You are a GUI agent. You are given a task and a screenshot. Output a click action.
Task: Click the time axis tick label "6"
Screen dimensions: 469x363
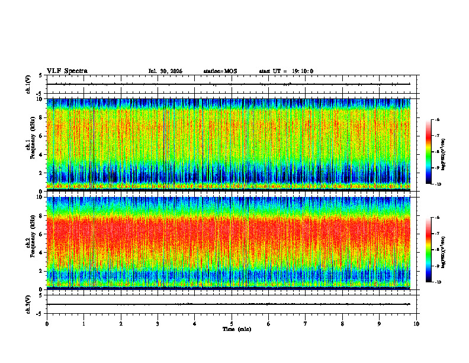pyautogui.click(x=269, y=324)
